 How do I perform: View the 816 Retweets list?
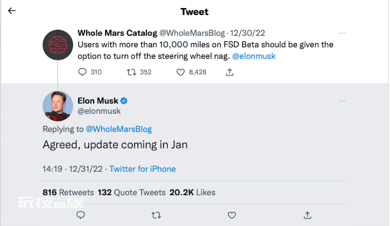tap(68, 193)
